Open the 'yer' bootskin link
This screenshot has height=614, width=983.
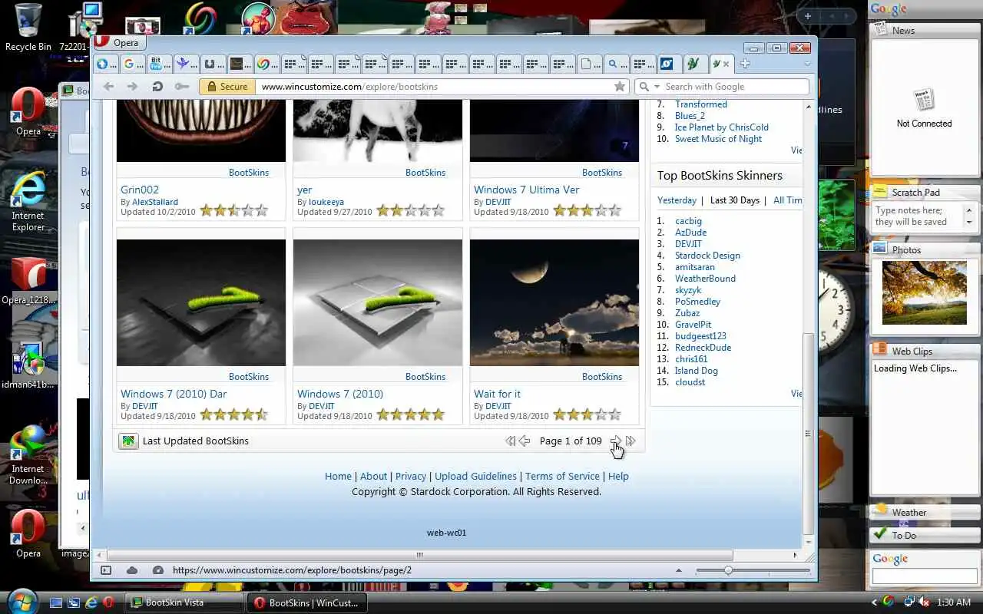pos(305,190)
